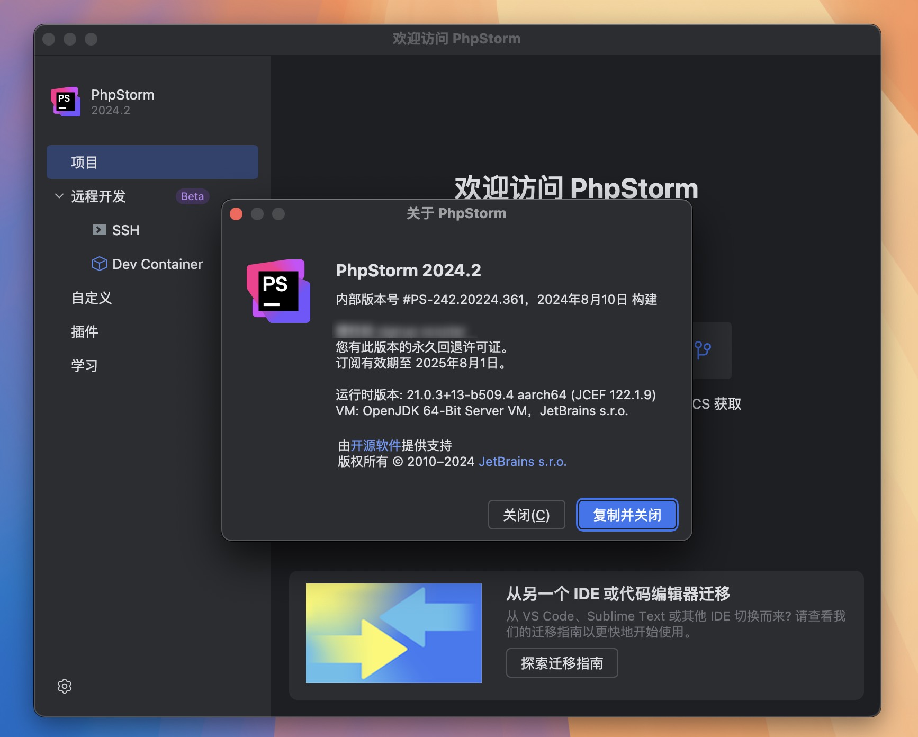Click the CS 获取 label behind the dialog
The image size is (918, 737).
pyautogui.click(x=717, y=404)
